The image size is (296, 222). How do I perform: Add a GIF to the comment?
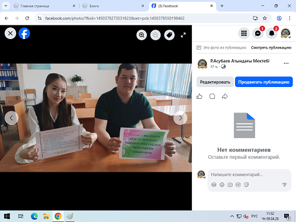(x=238, y=185)
